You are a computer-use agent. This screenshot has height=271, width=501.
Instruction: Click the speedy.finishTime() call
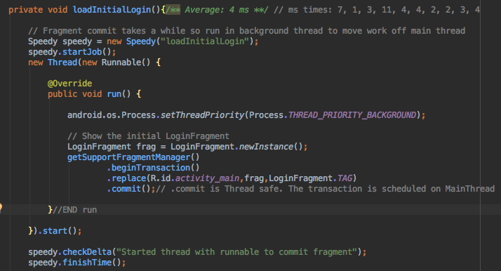tap(76, 263)
